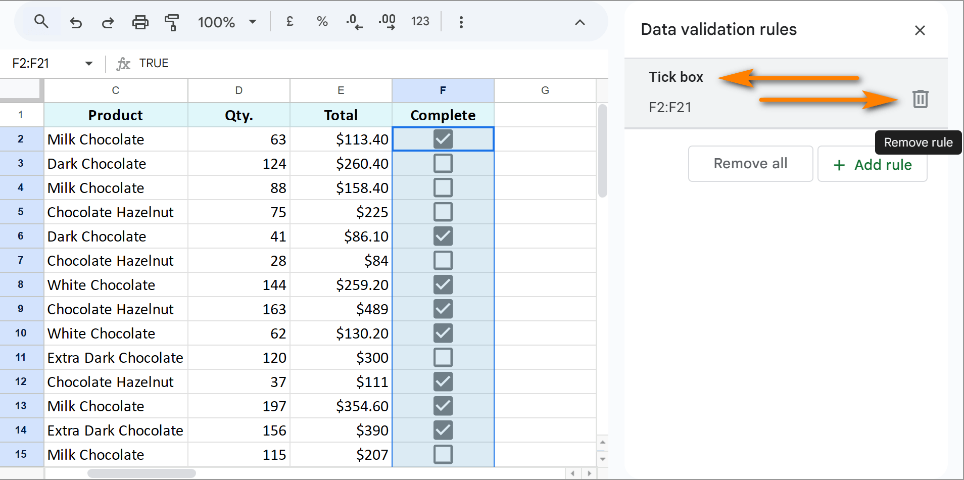Select column E header
Viewport: 964px width, 480px height.
pyautogui.click(x=341, y=90)
